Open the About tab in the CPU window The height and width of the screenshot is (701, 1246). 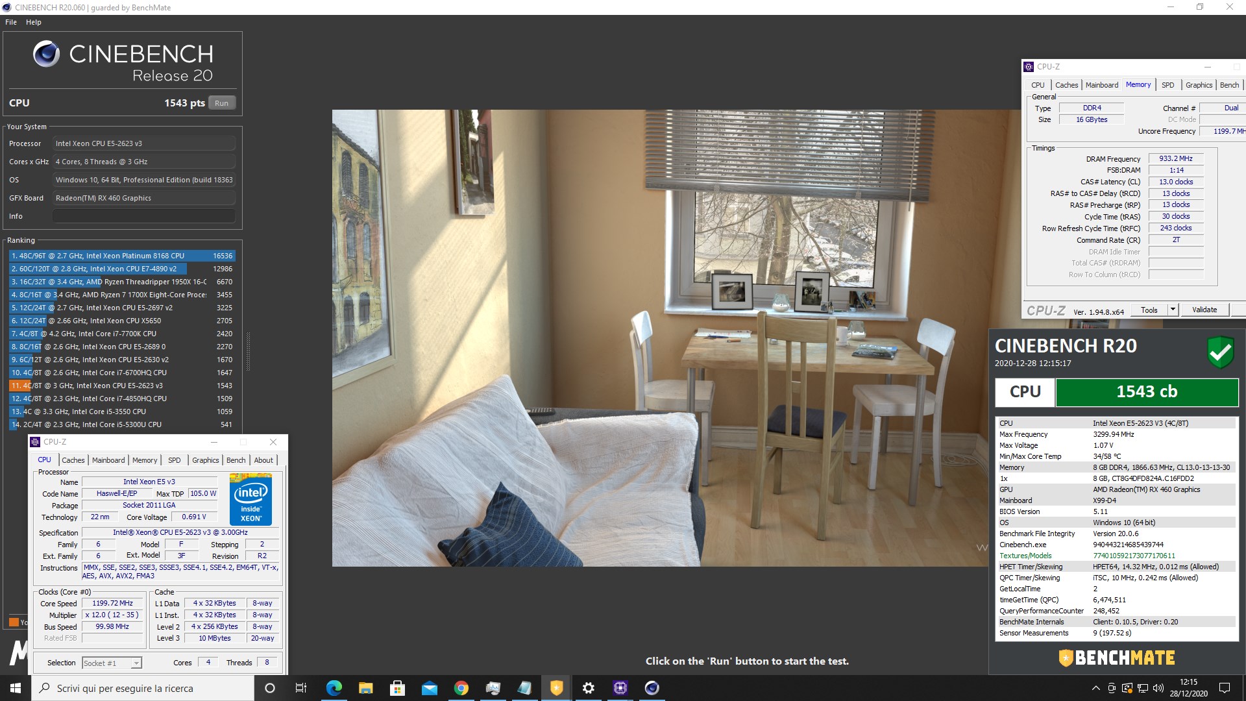tap(263, 460)
